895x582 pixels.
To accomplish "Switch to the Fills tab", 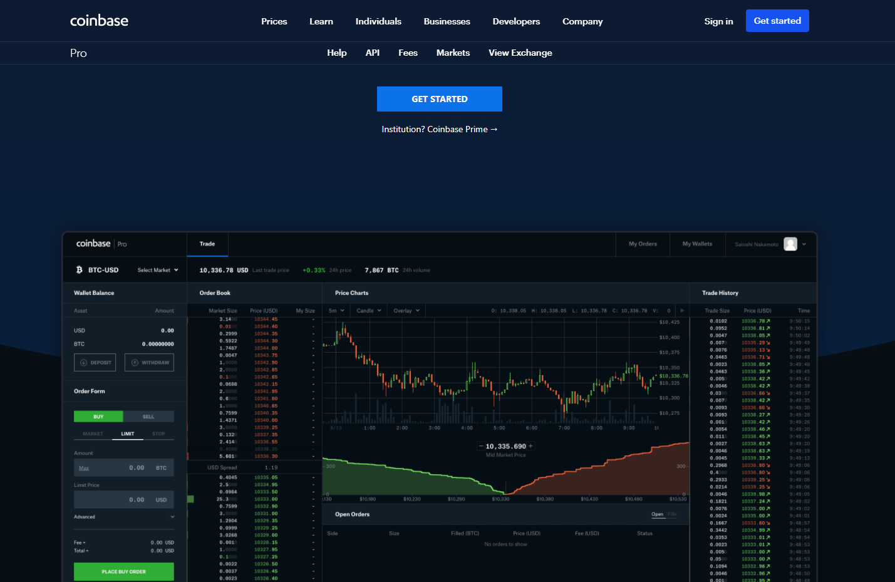I will coord(672,514).
